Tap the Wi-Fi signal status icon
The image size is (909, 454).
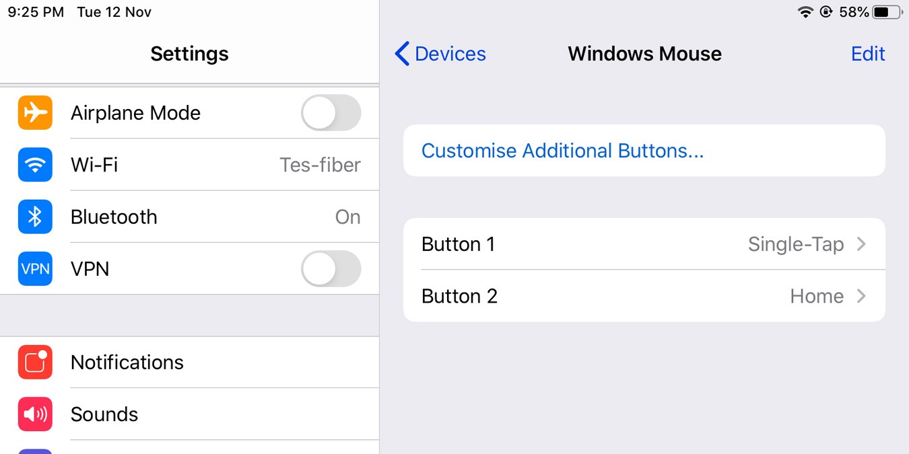[805, 12]
